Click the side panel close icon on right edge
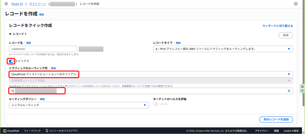 click(x=303, y=86)
